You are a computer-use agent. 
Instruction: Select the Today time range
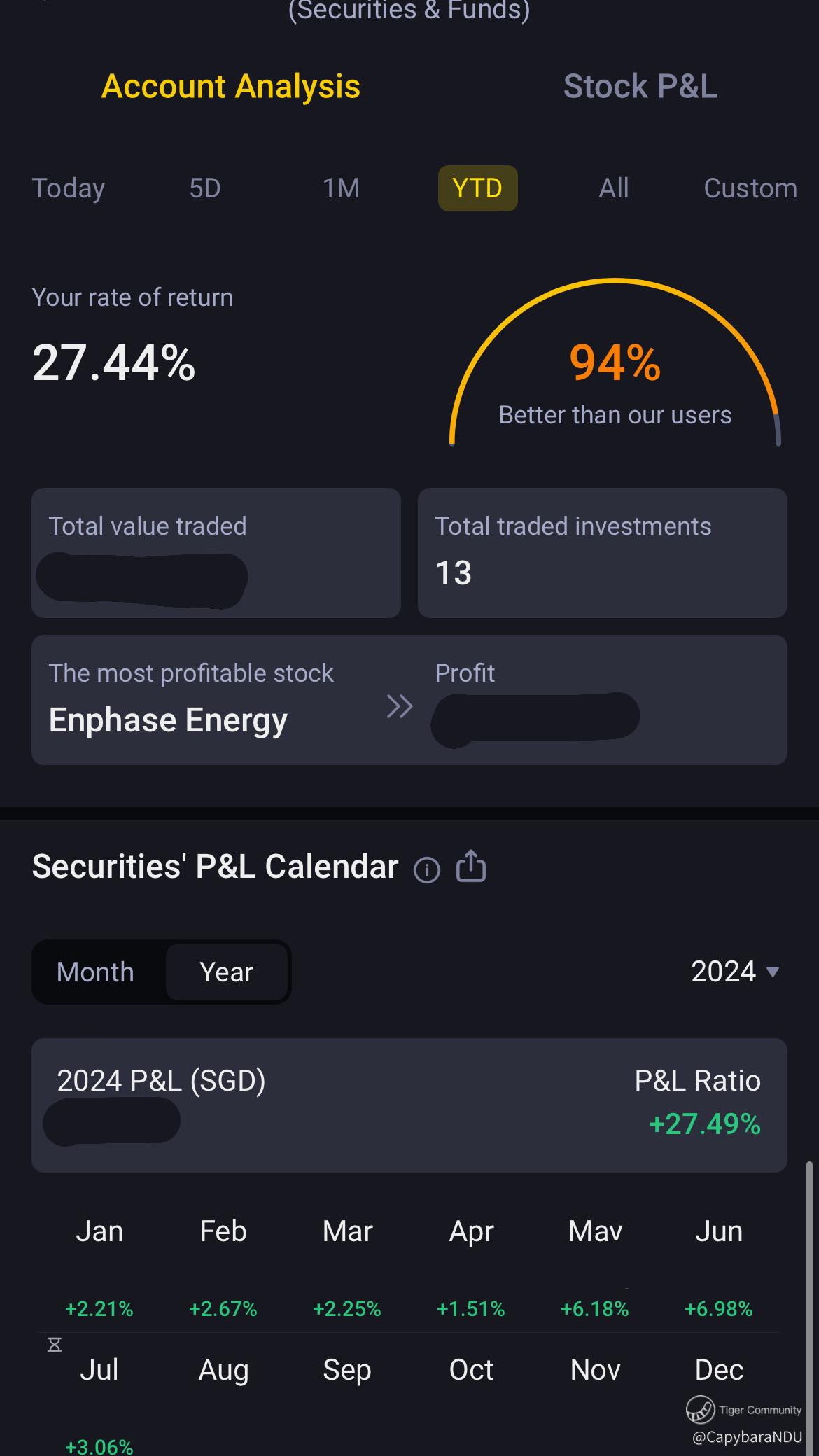[69, 188]
